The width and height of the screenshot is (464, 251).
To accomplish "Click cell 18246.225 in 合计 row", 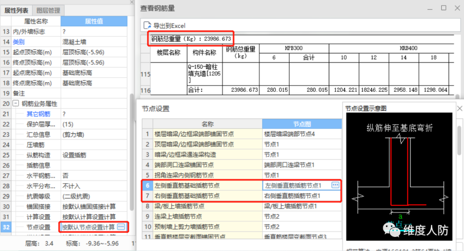I will (374, 90).
